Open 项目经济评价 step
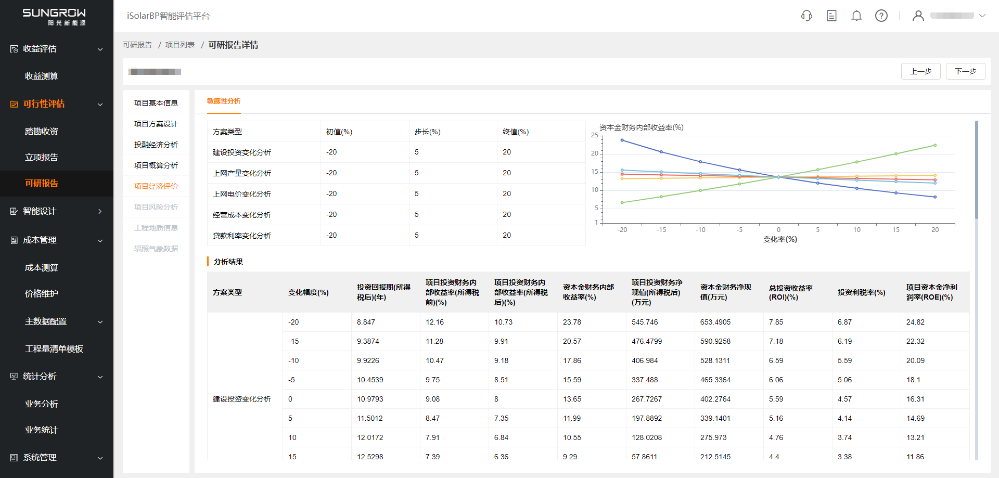999x478 pixels. [156, 186]
